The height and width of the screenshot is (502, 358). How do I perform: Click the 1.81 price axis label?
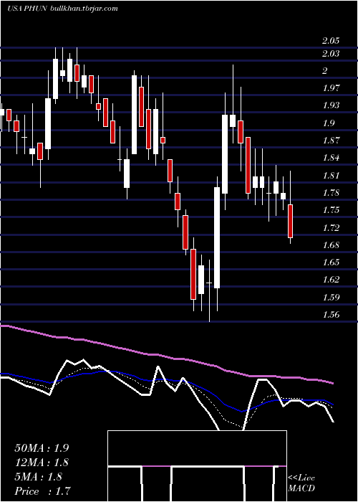(331, 176)
